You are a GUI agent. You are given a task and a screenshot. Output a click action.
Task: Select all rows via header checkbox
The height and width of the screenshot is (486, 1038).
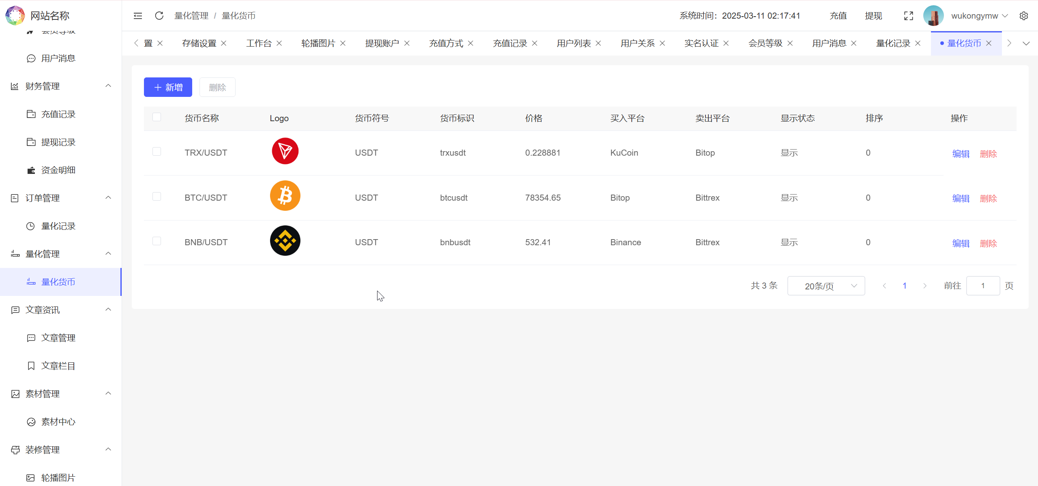click(x=157, y=117)
